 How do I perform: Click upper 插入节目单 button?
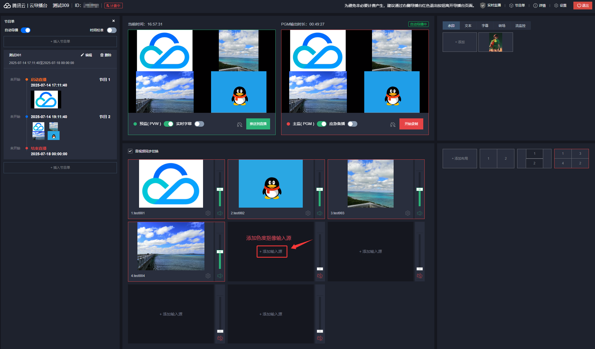(60, 42)
